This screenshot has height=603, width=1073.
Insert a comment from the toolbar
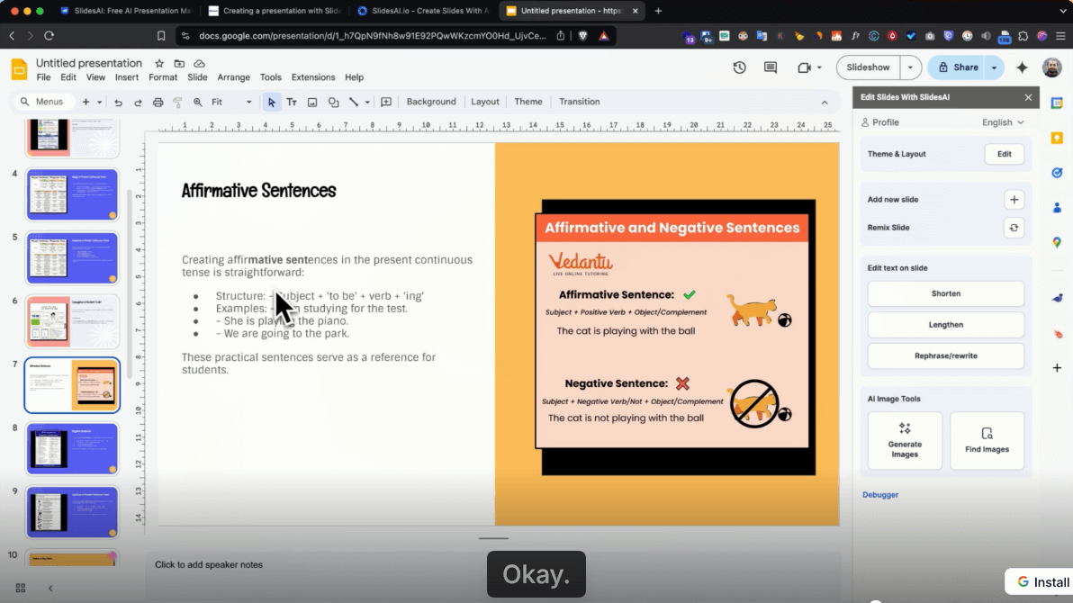click(386, 102)
